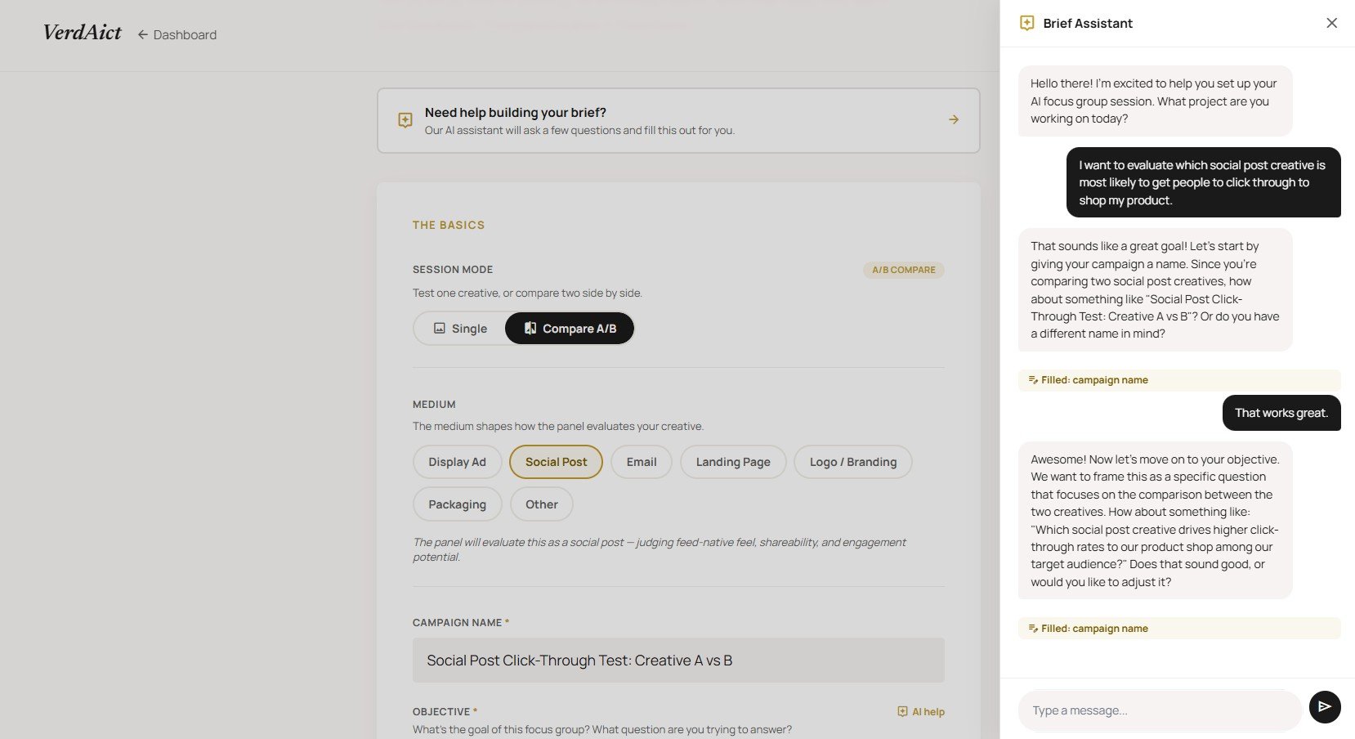1355x739 pixels.
Task: Click the first 'Filled: campaign name' chip
Action: tap(1178, 380)
